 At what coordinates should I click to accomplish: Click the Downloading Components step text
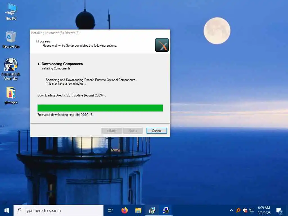point(62,64)
